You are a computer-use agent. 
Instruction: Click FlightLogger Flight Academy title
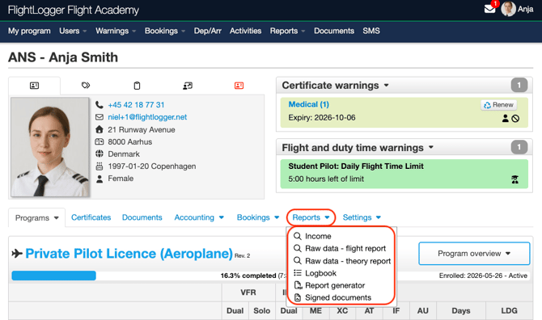click(x=74, y=10)
